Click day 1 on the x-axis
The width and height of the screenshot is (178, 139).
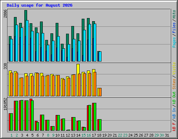point(11,135)
